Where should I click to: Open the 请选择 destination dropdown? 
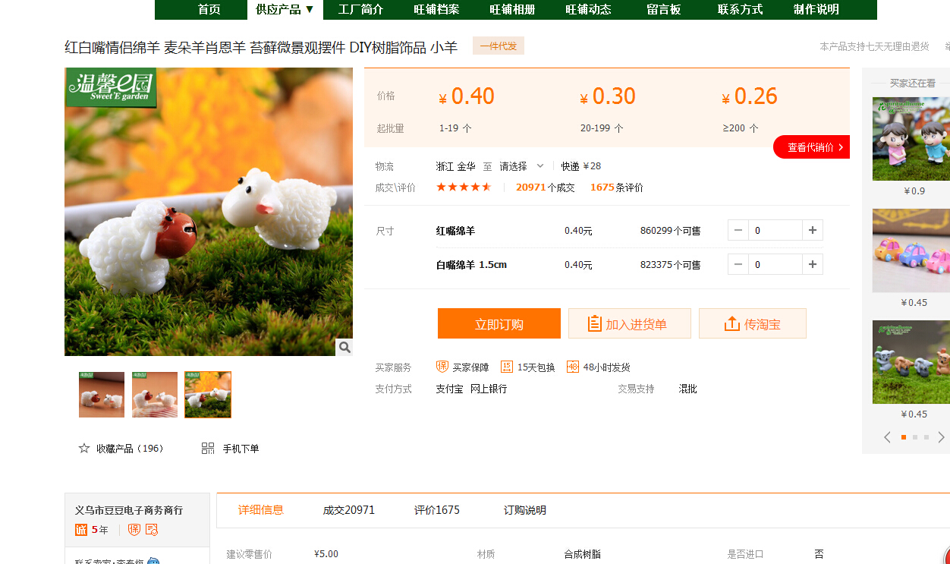[x=521, y=166]
